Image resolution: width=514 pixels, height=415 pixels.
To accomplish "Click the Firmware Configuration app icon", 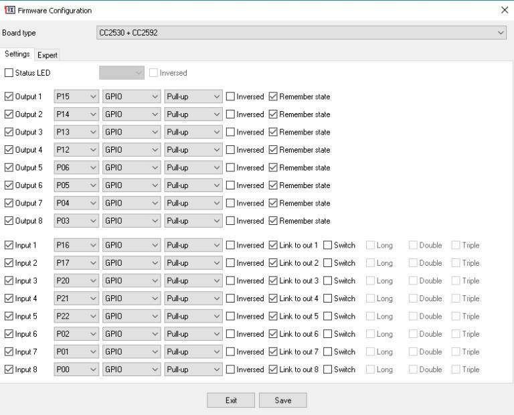I will tap(10, 10).
